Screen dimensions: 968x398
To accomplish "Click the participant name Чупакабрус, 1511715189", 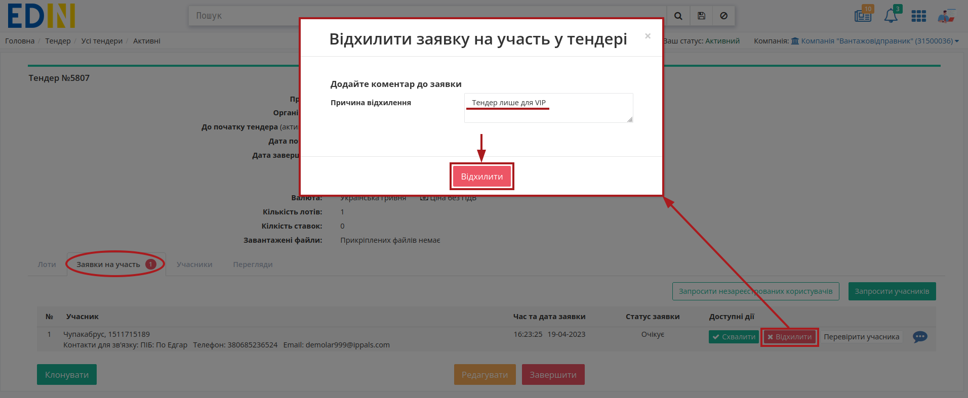I will [106, 334].
